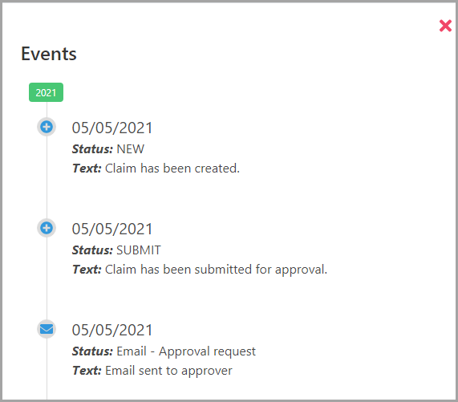Click text 'Claim has been created.'

tap(172, 169)
